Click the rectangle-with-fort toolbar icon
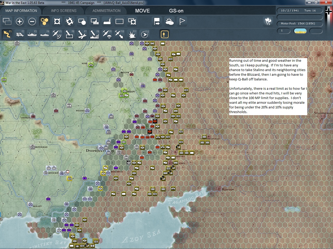This screenshot has width=333, height=249. point(132,22)
